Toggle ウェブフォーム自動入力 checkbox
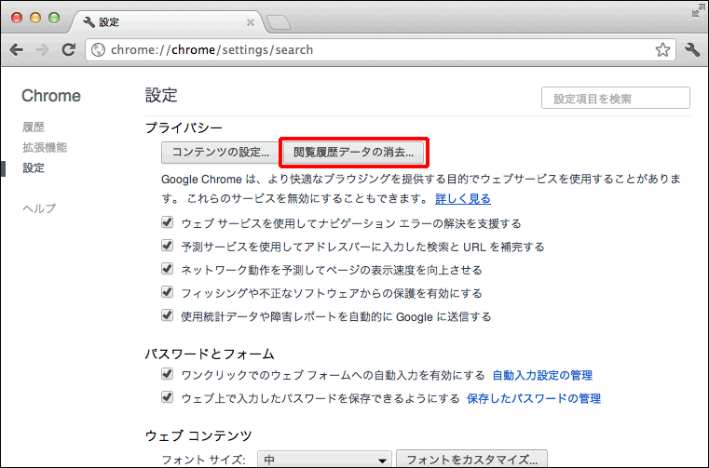This screenshot has height=468, width=709. pos(168,374)
